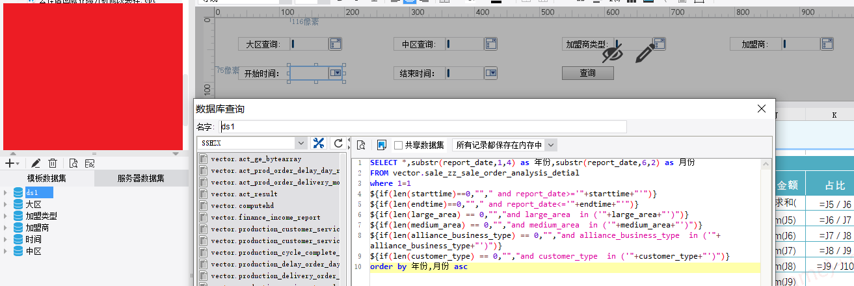The height and width of the screenshot is (286, 854).
Task: Open 所有记录都保存在内存中 storage dropdown
Action: pos(551,144)
